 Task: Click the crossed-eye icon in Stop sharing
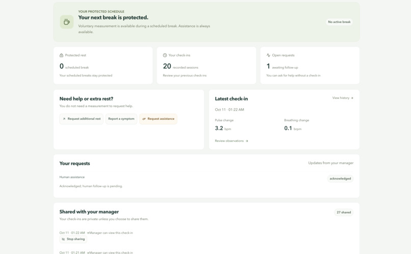coord(63,239)
